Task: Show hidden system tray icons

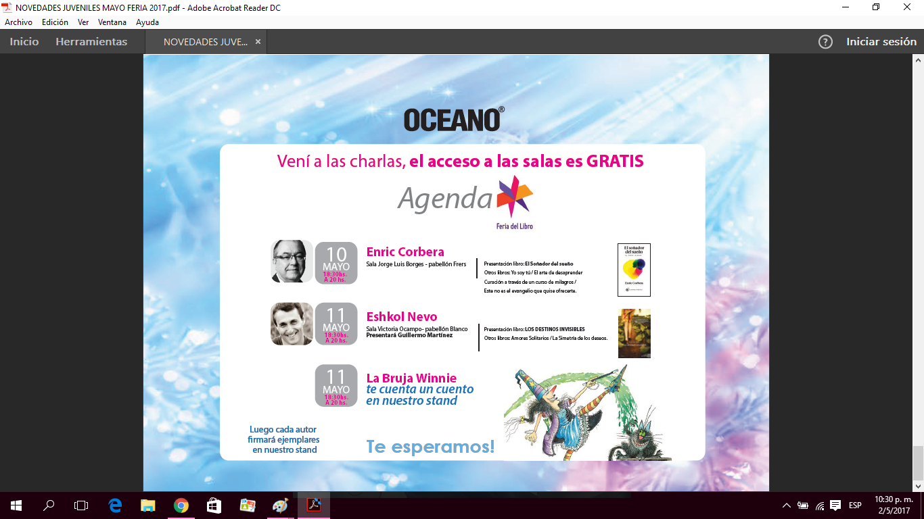Action: (x=787, y=505)
